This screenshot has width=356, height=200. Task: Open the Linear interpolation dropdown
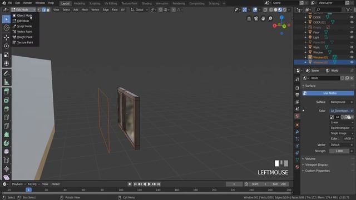342,122
